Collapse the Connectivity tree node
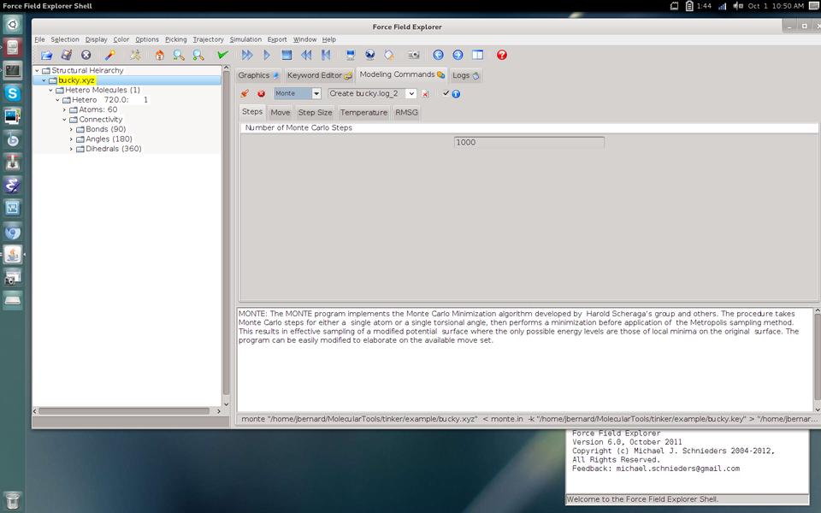The image size is (821, 513). coord(64,120)
